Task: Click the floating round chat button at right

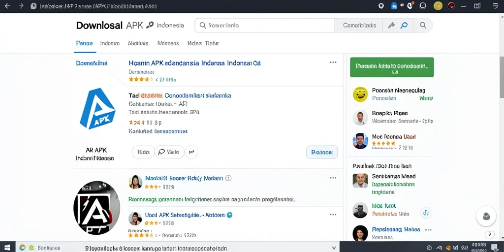Action: (486, 216)
